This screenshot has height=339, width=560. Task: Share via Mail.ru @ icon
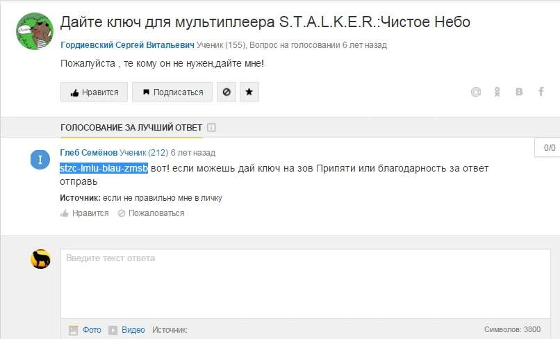pyautogui.click(x=476, y=92)
